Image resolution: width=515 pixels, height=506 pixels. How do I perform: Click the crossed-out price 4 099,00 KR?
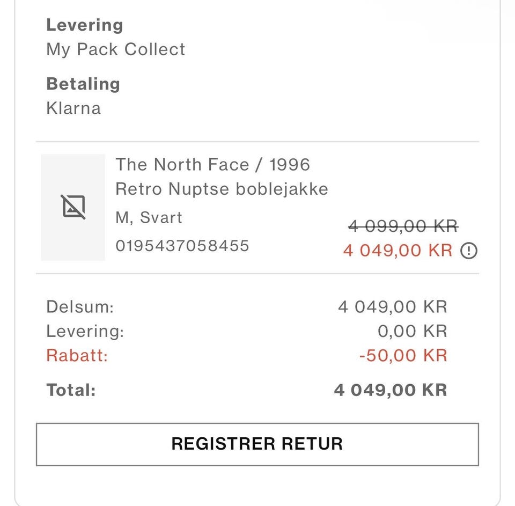403,226
